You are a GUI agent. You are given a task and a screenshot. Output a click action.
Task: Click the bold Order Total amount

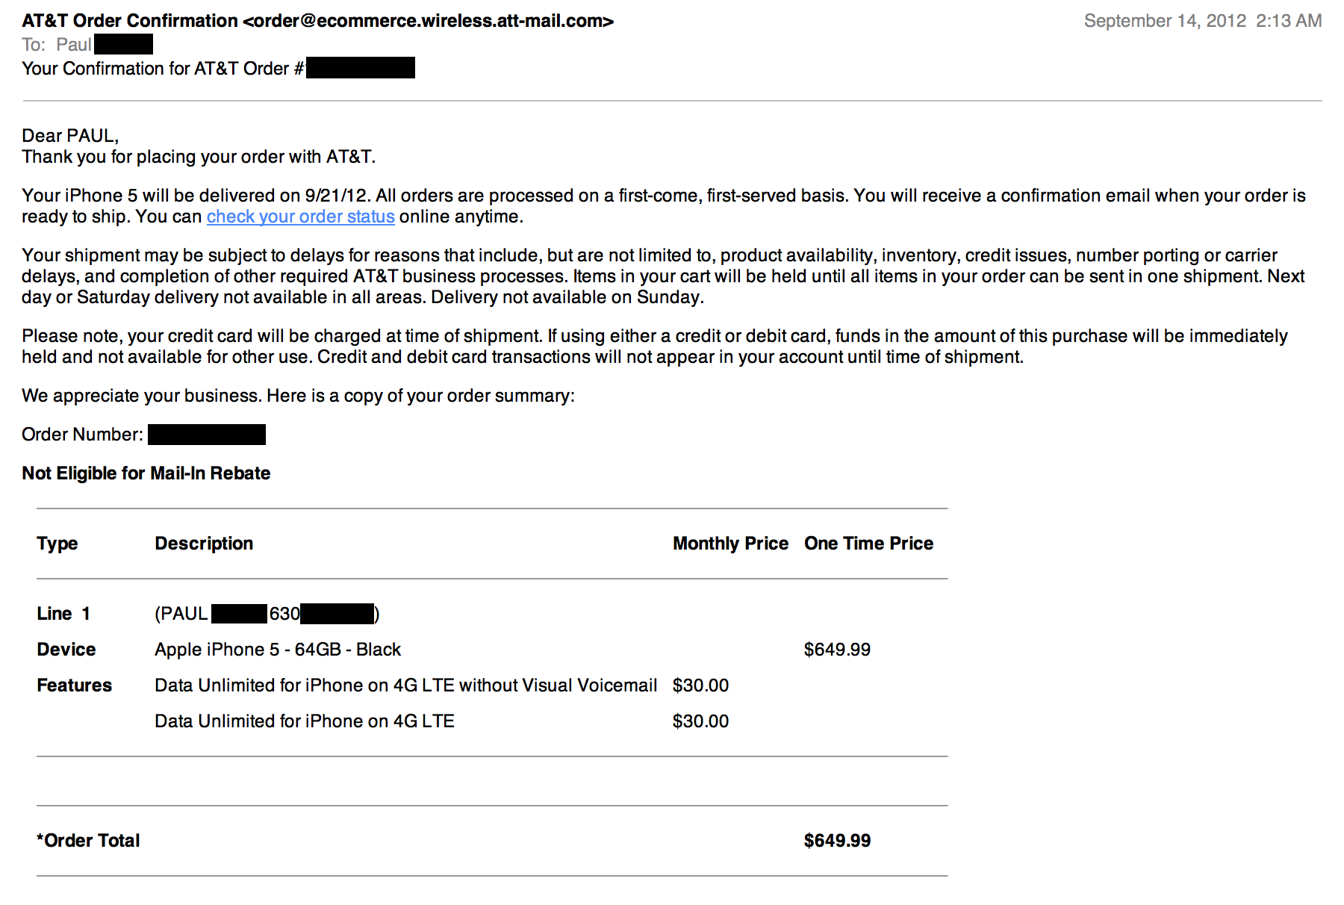(837, 841)
